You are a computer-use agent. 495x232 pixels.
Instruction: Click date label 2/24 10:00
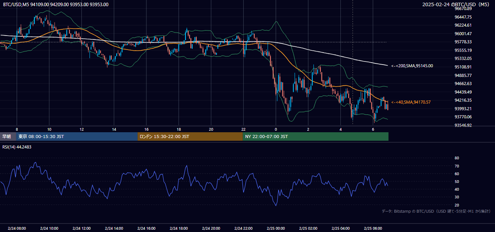49,228
